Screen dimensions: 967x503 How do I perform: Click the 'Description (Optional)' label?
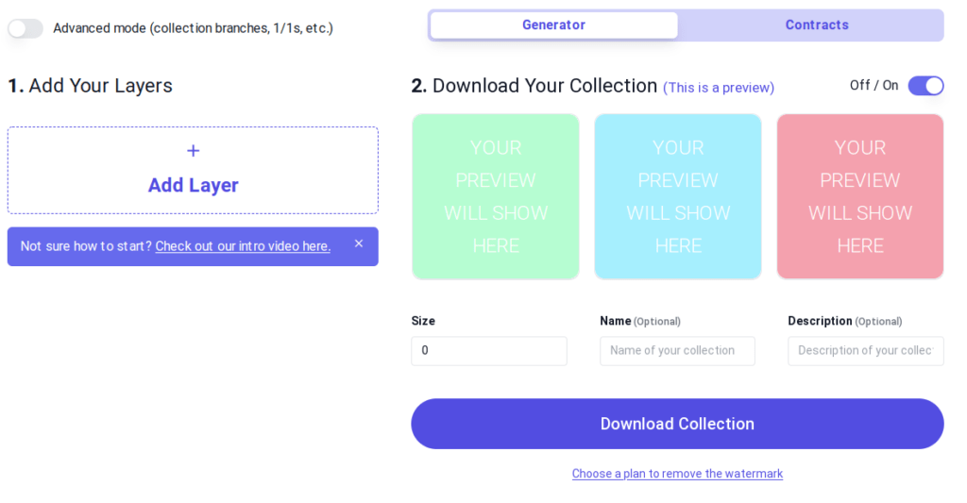(x=845, y=321)
